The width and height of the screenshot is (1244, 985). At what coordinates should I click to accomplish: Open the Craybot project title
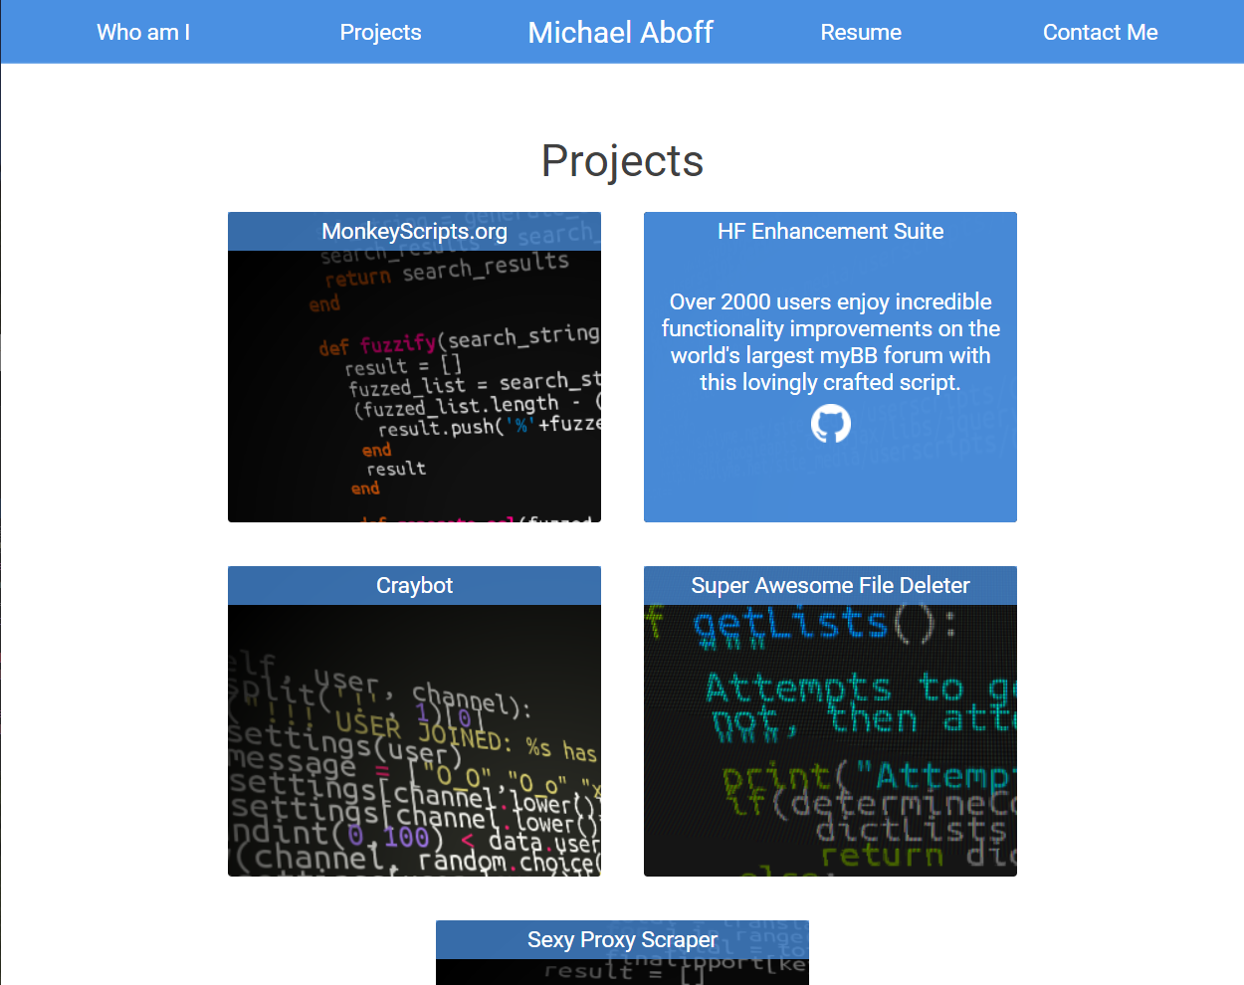click(414, 586)
